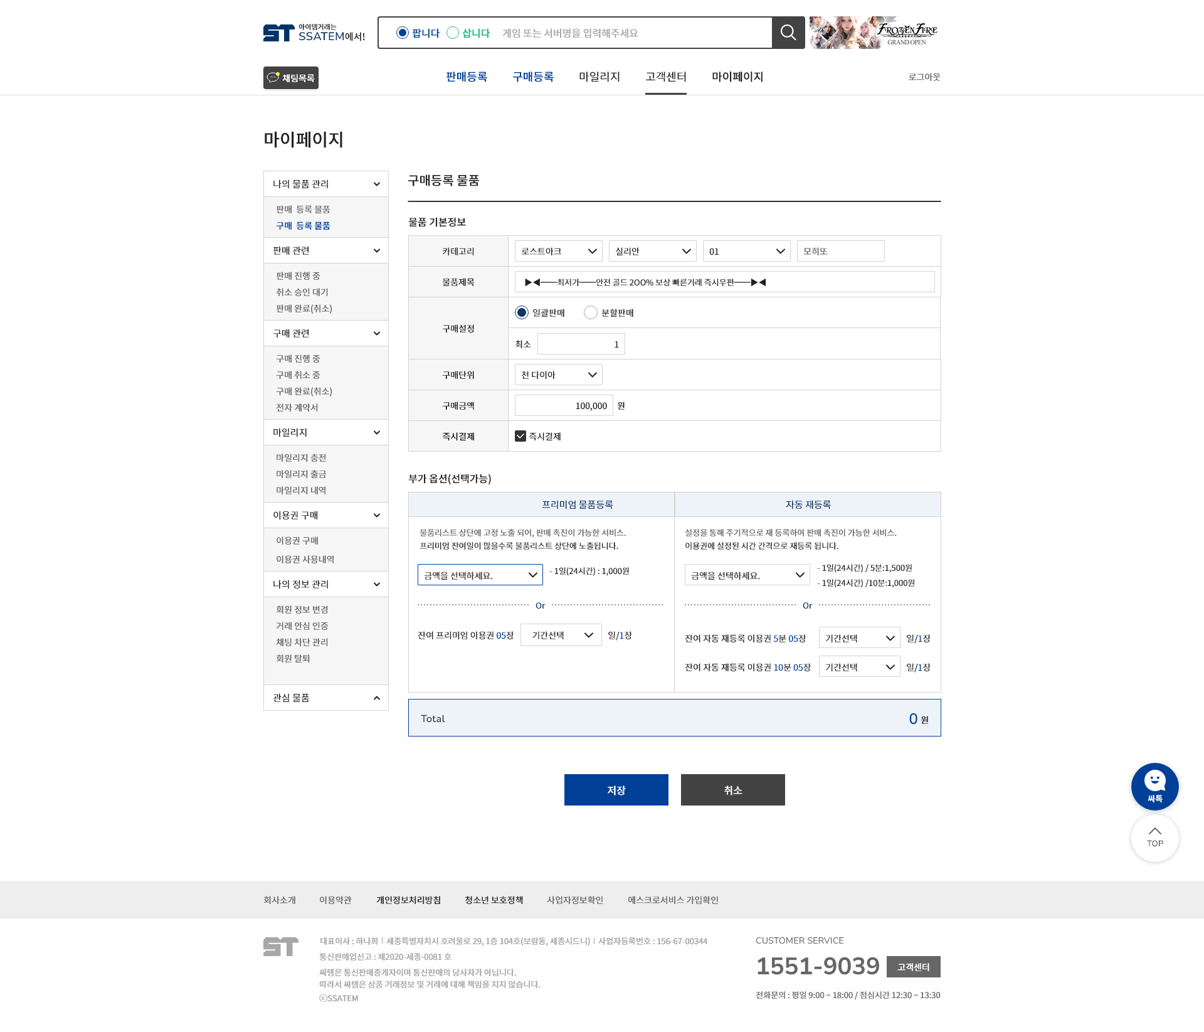Open the 천 다이아 unit dropdown
This screenshot has width=1204, height=1032.
coord(559,375)
